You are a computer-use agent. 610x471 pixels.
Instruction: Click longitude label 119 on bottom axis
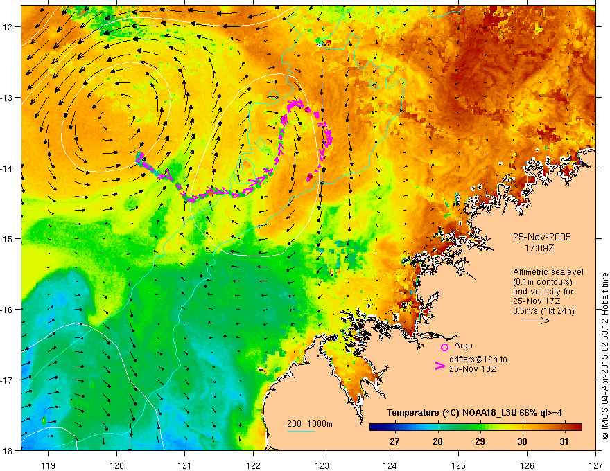48,465
